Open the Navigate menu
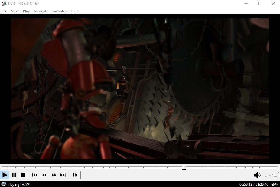The image size is (280, 187). coord(41,11)
